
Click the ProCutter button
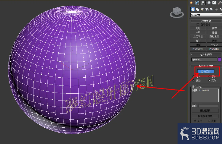pyautogui.click(x=214, y=49)
